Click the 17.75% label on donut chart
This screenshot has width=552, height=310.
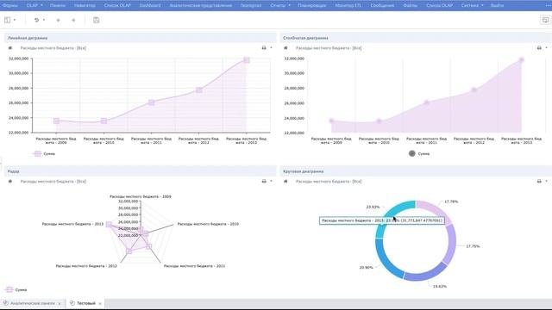473,246
